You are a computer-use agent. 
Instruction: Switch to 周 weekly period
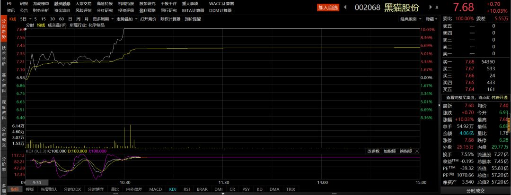tap(78, 19)
